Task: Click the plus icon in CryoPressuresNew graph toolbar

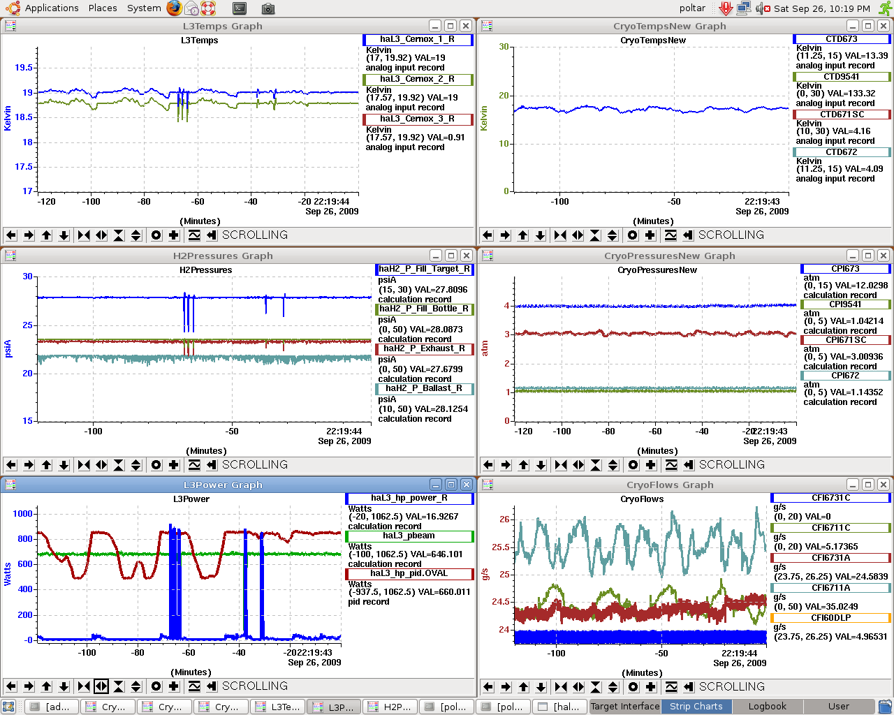Action: coord(651,465)
